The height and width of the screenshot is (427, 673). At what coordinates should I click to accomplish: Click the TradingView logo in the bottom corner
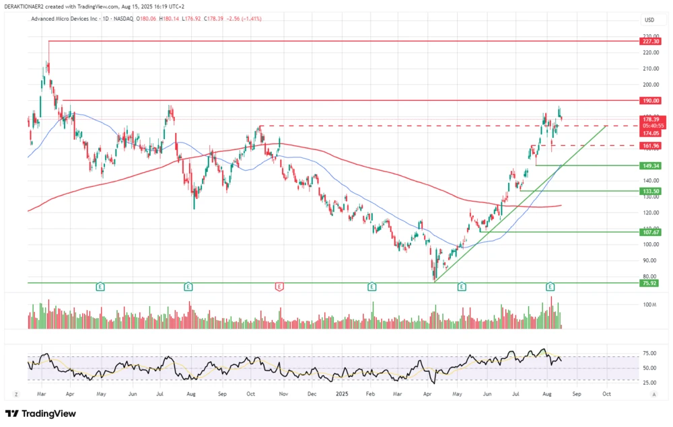pyautogui.click(x=42, y=414)
